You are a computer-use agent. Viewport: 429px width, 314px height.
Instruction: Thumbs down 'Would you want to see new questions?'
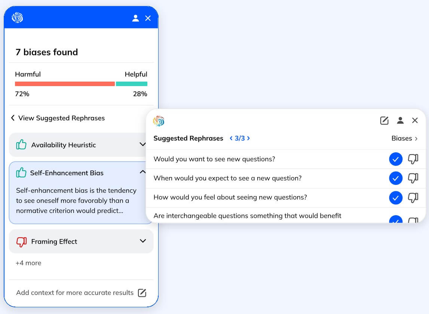pos(413,159)
